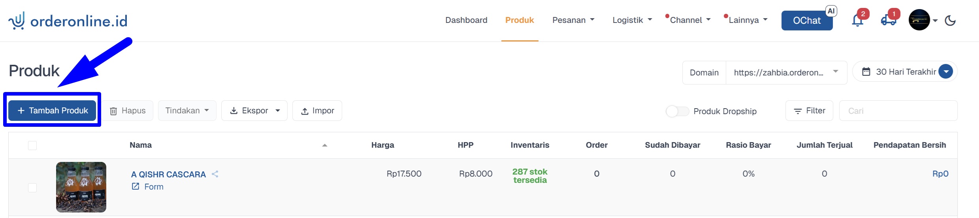Open the Pesanan menu
Viewport: 979px width, 218px height.
573,20
